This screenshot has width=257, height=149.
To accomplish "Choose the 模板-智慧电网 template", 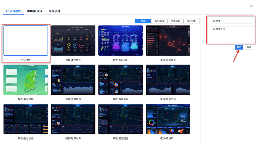I will tap(120, 80).
